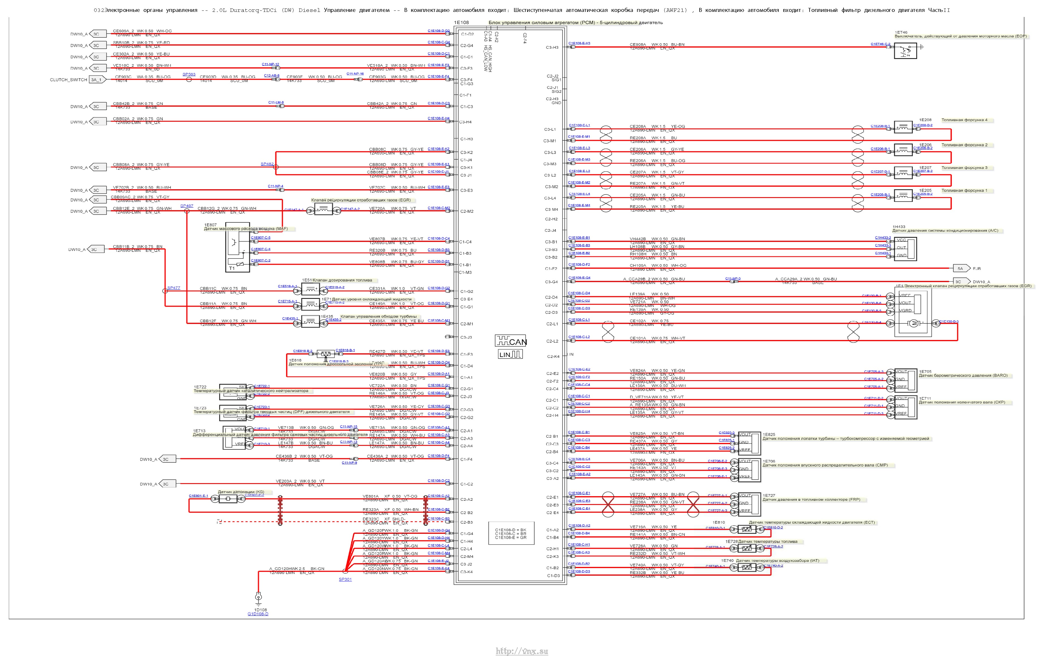This screenshot has height=656, width=1044.
Task: Click wire label CE908A WK 0.50 BU-BN
Action: pos(657,45)
